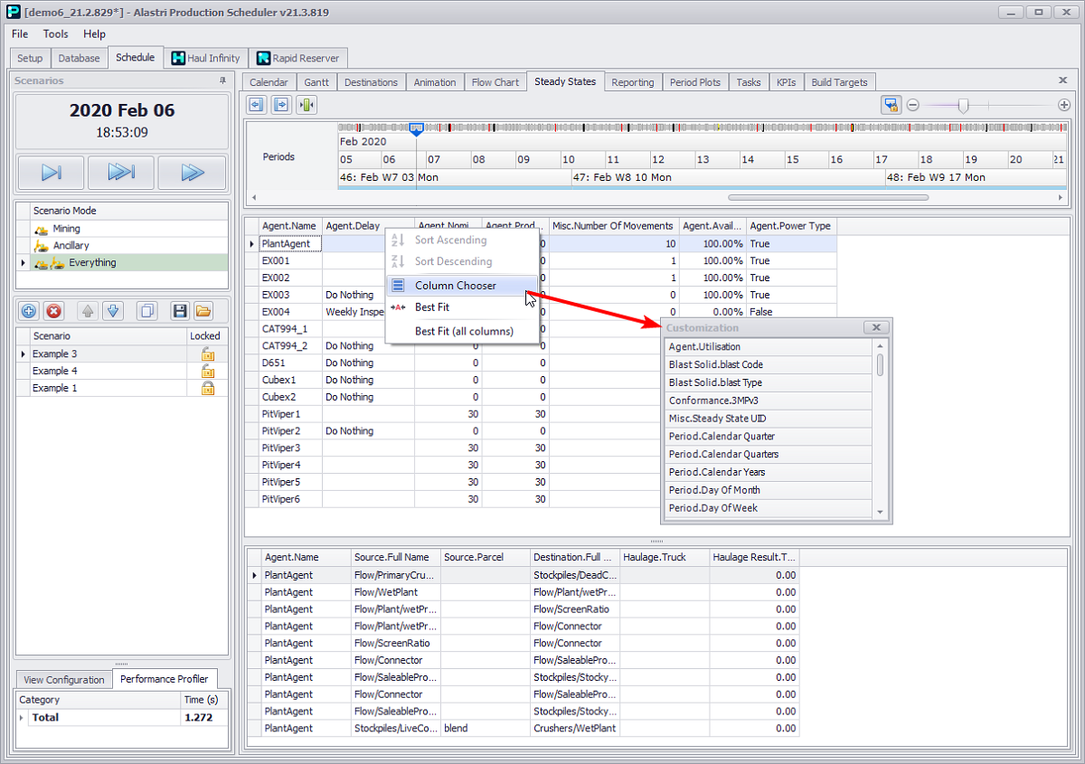The height and width of the screenshot is (764, 1085).
Task: Toggle the lock for Example 3 scenario
Action: (207, 354)
